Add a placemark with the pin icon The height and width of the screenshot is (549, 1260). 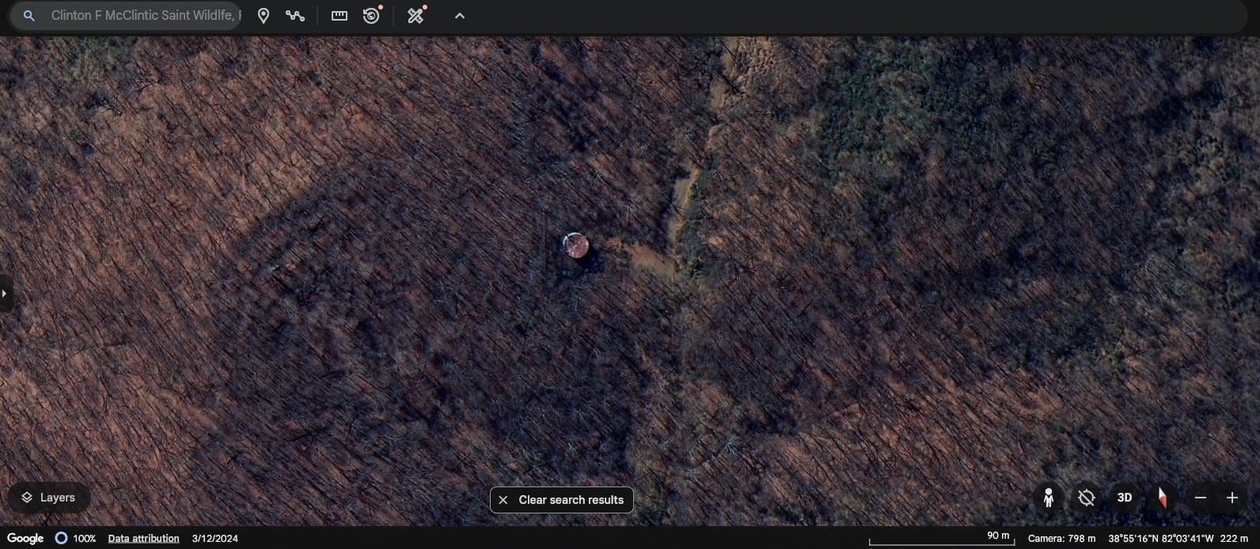264,16
